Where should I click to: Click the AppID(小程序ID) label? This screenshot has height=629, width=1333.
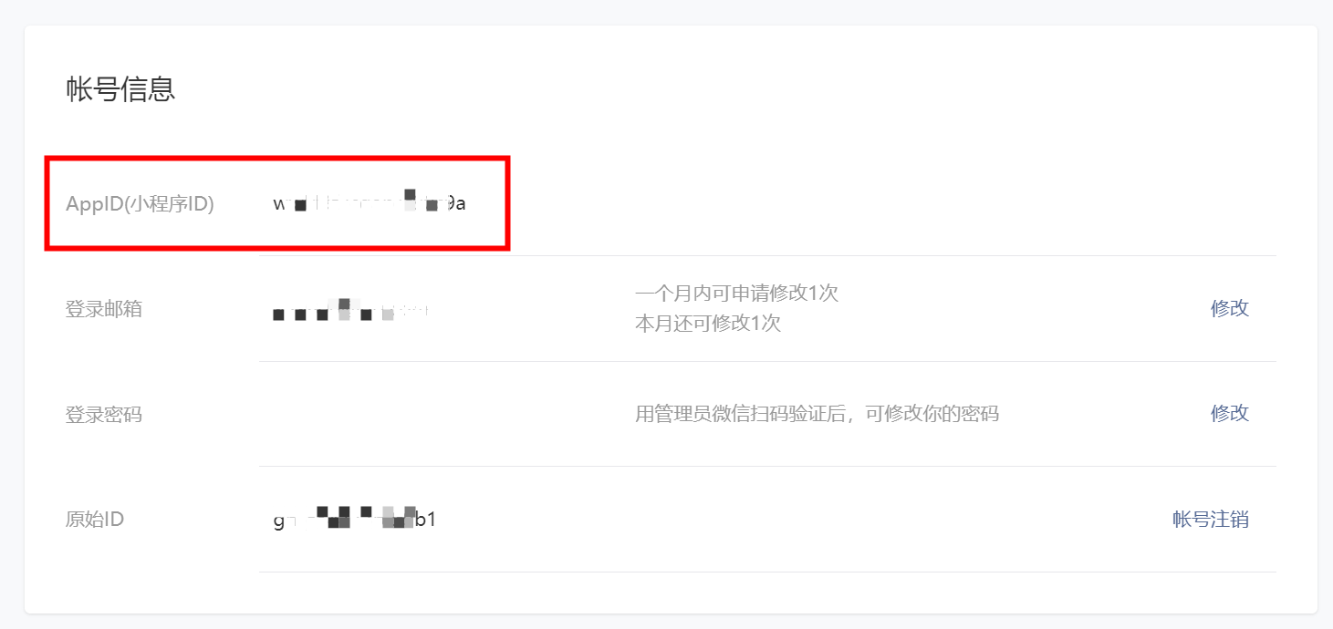pyautogui.click(x=140, y=203)
